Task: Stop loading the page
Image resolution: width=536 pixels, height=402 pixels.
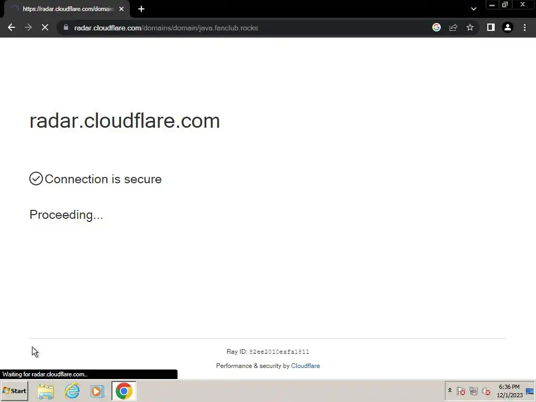Action: [45, 28]
